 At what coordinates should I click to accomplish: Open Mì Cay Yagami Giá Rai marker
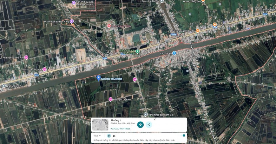[x=198, y=31]
